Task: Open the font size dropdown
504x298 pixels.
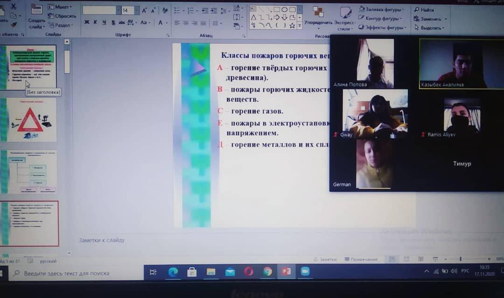Action: pos(136,10)
